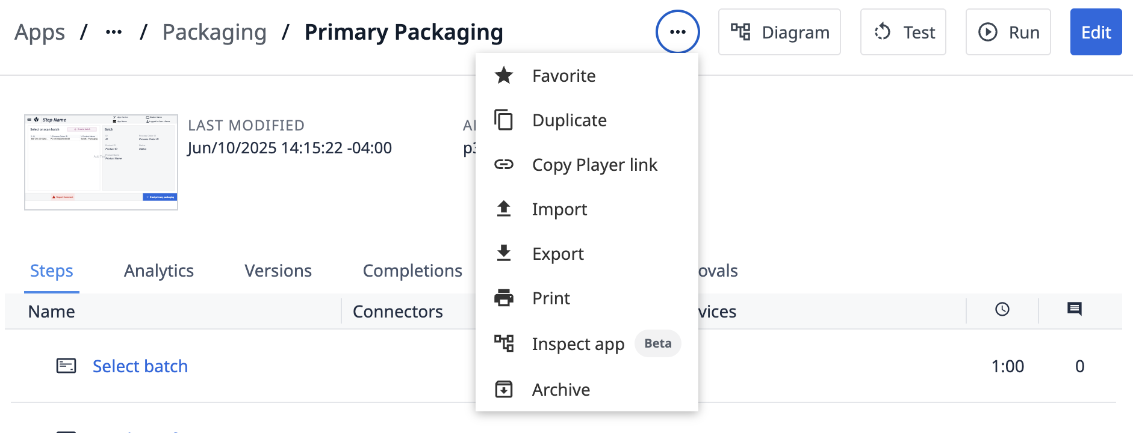Click the Primary Packaging title
This screenshot has width=1133, height=433.
click(403, 32)
